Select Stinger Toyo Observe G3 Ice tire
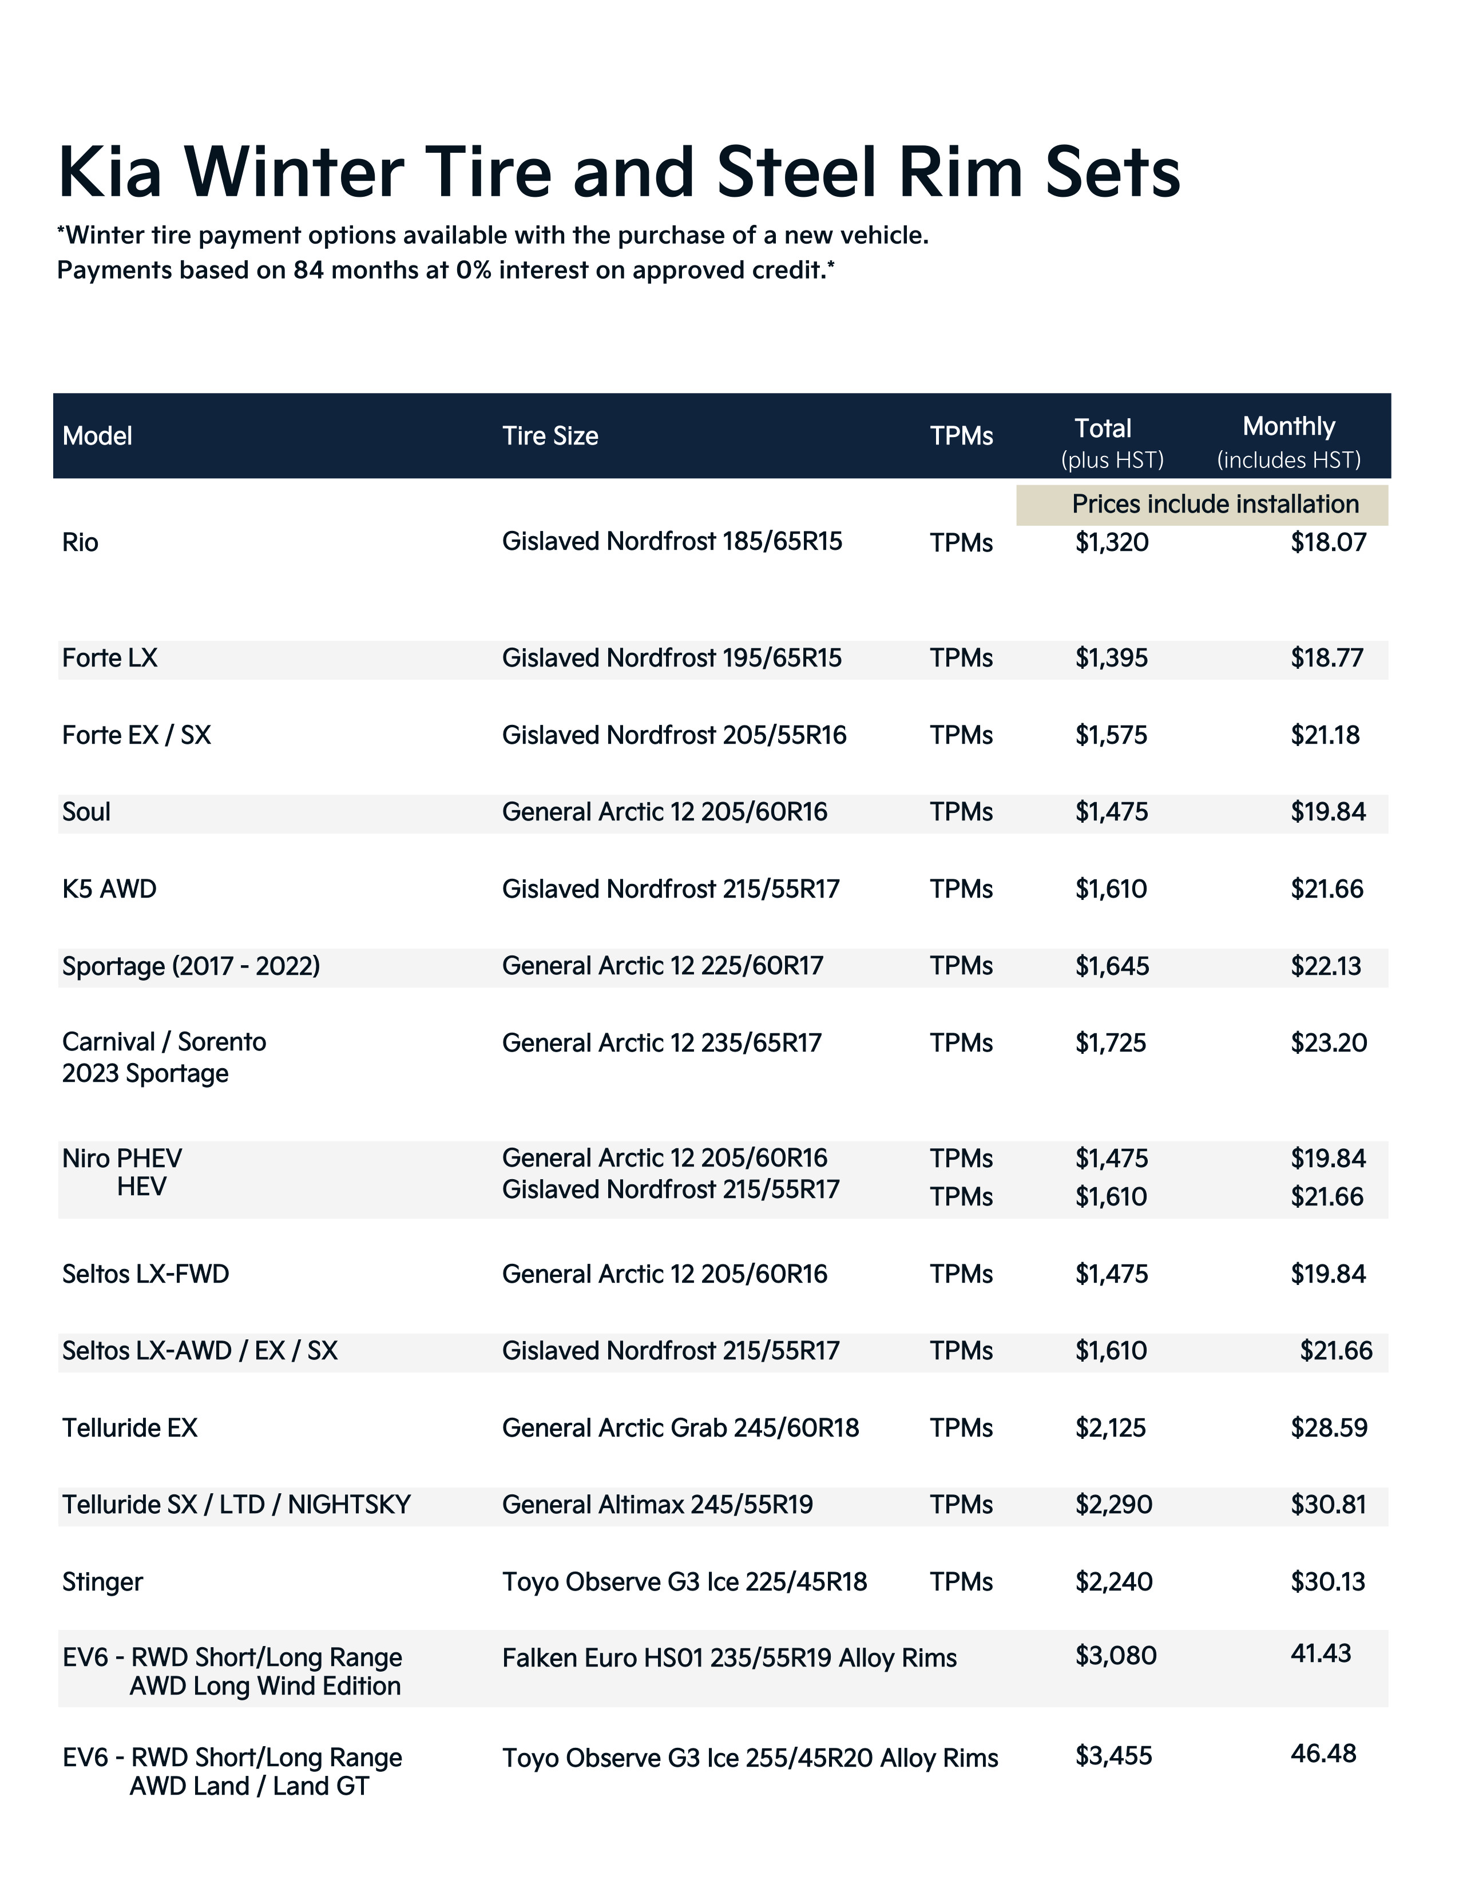Viewport: 1459px width, 1888px height. 684,1582
